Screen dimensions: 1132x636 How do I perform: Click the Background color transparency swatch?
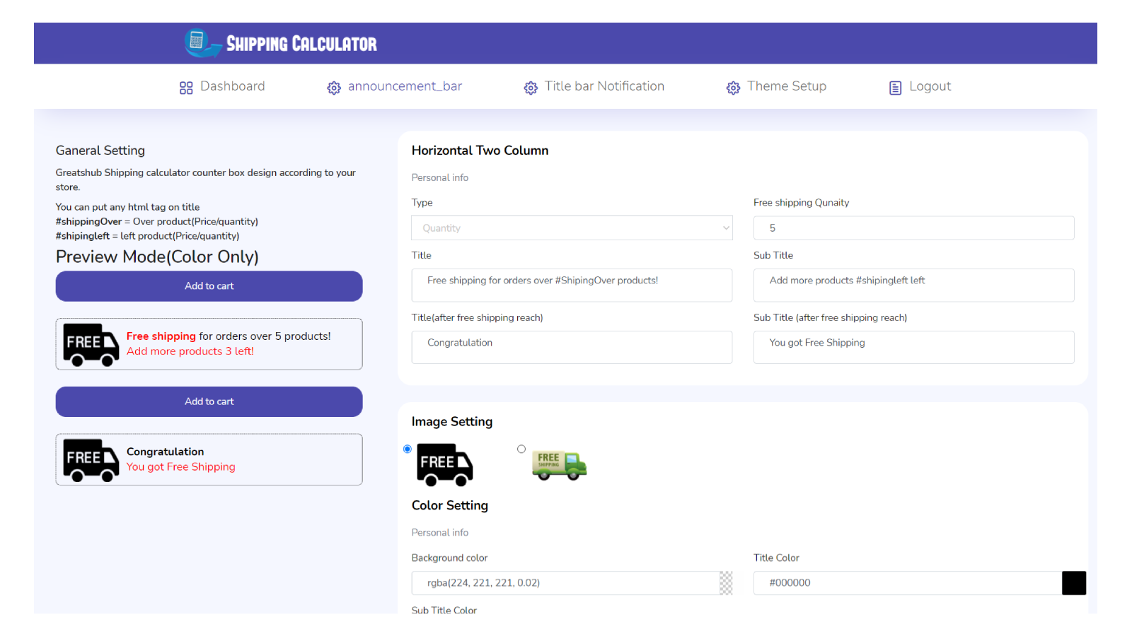[x=726, y=583]
